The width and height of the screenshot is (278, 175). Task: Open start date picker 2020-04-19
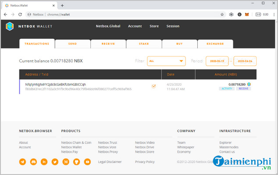(x=217, y=61)
